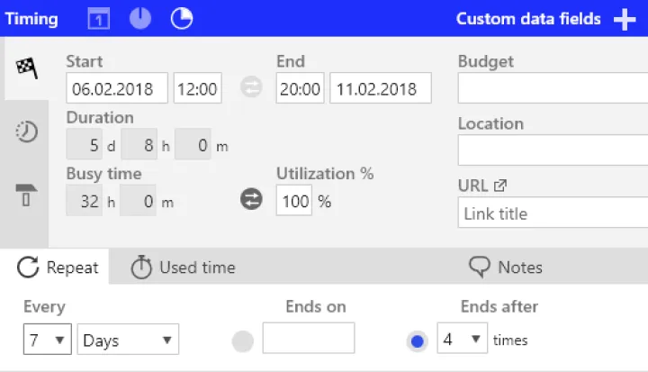The height and width of the screenshot is (372, 648).
Task: Click the Utilization percent field
Action: pyautogui.click(x=294, y=201)
